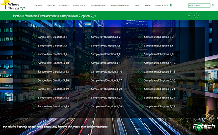This screenshot has width=218, height=135.
Task: Click arrow icon beside option 3_19
Action: coord(34,89)
